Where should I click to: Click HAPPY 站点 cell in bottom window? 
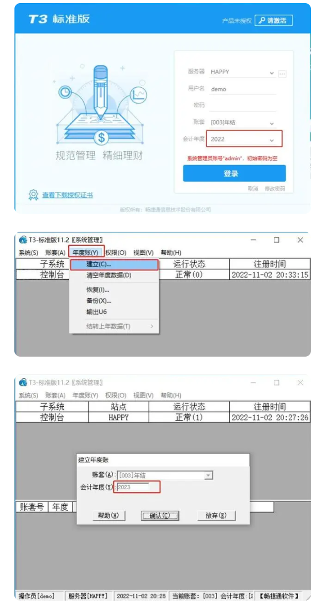pos(118,418)
